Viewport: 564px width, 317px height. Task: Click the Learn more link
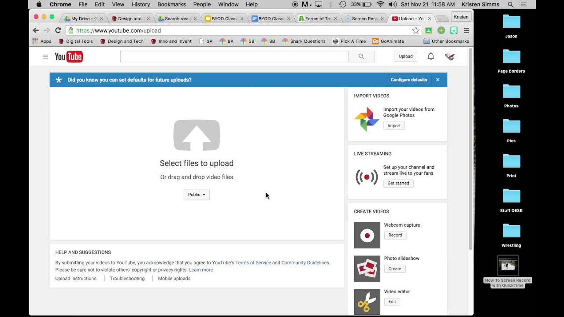tap(201, 270)
